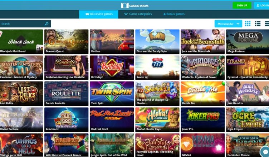Click the Casino Room logo
The height and width of the screenshot is (157, 269).
(x=134, y=6)
